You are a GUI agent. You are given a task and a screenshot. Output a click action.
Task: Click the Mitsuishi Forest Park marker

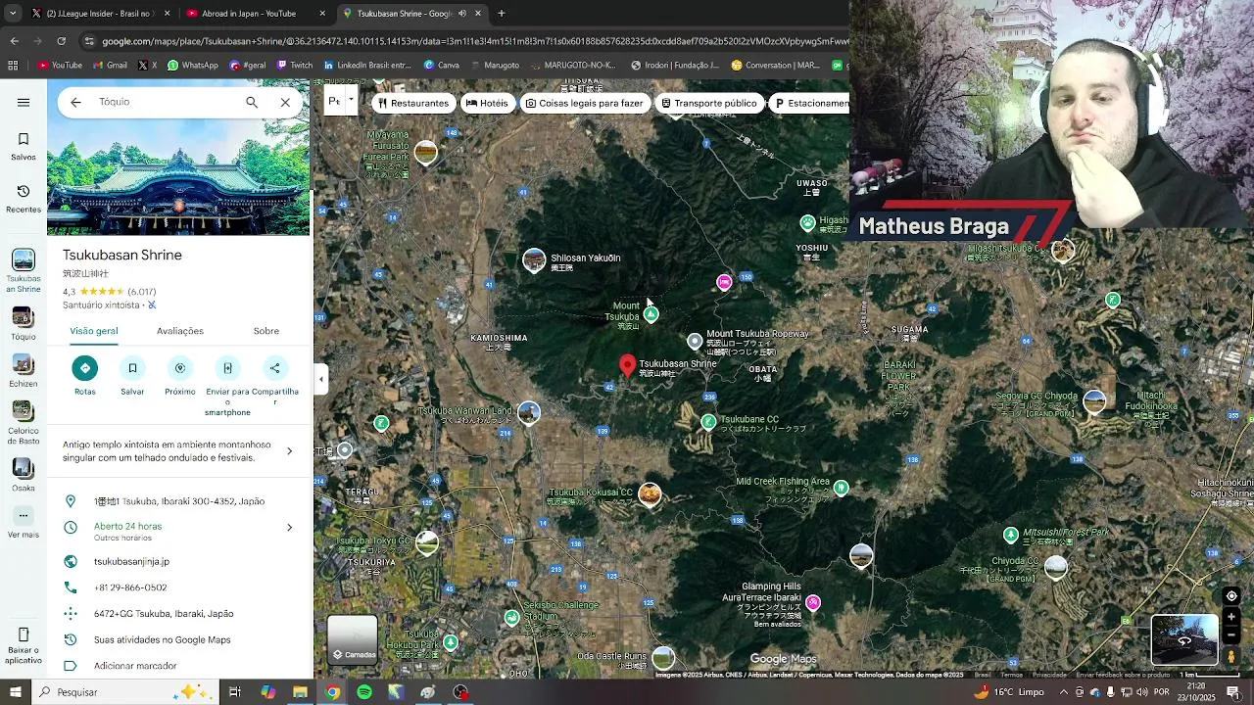[1011, 535]
